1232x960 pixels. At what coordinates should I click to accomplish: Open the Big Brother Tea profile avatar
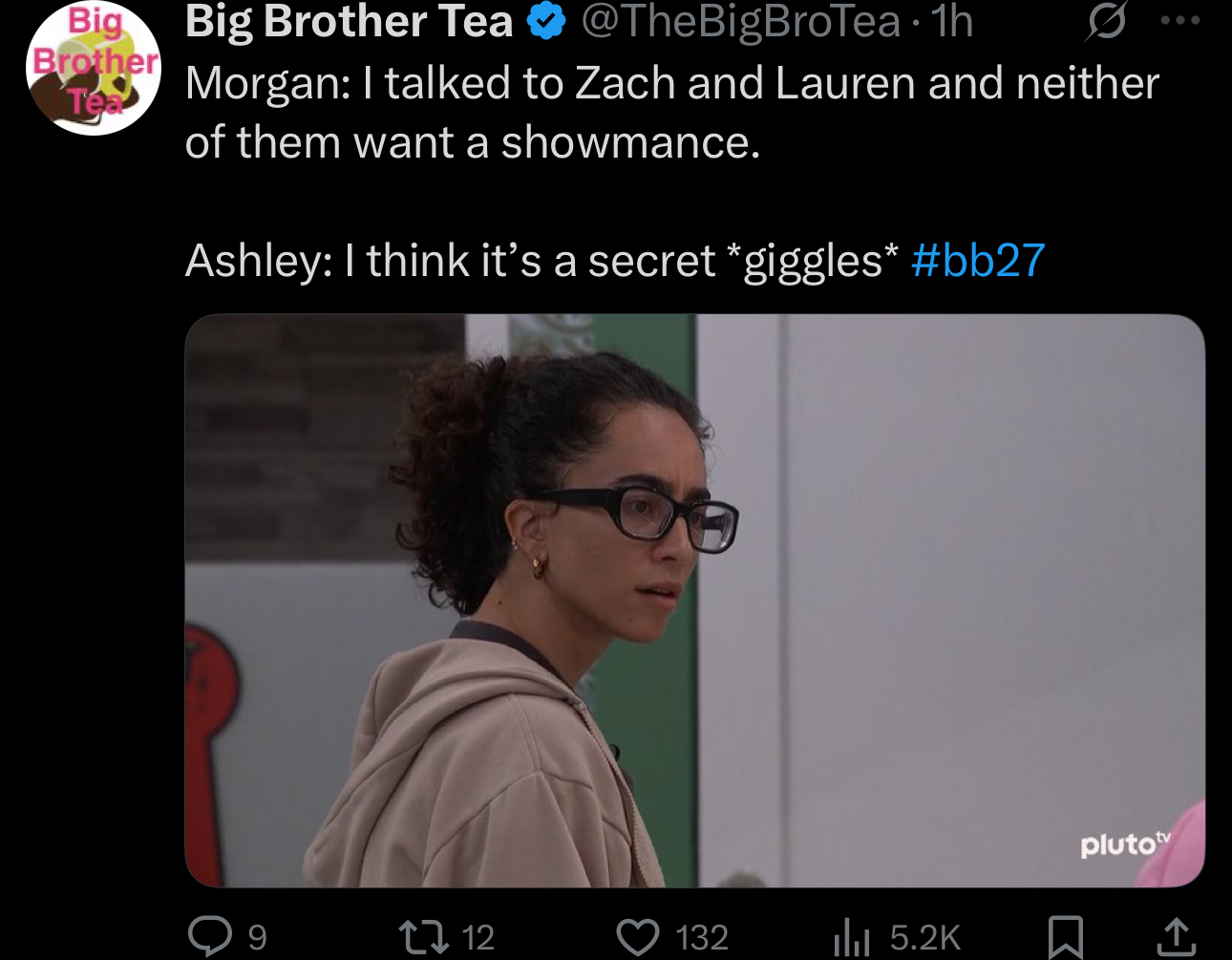(93, 67)
